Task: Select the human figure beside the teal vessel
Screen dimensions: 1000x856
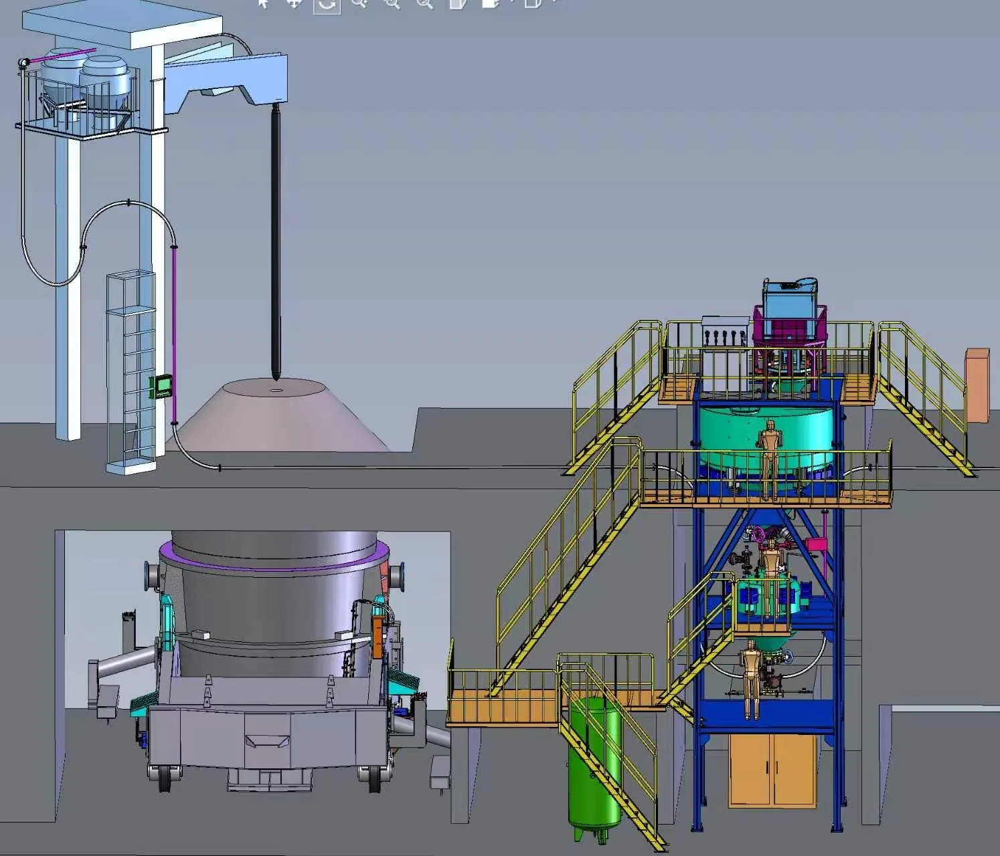Action: coord(770,459)
